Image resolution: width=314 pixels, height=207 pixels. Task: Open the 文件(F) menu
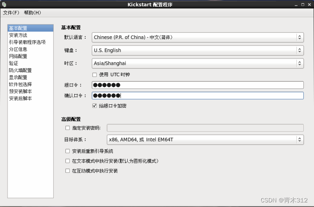pos(11,13)
